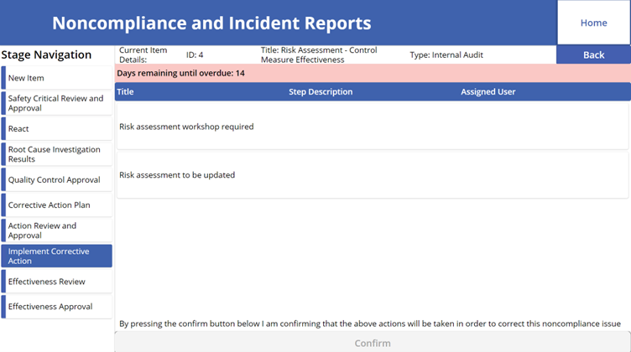Click the Noncompliance and Incident Reports heading

coord(211,23)
